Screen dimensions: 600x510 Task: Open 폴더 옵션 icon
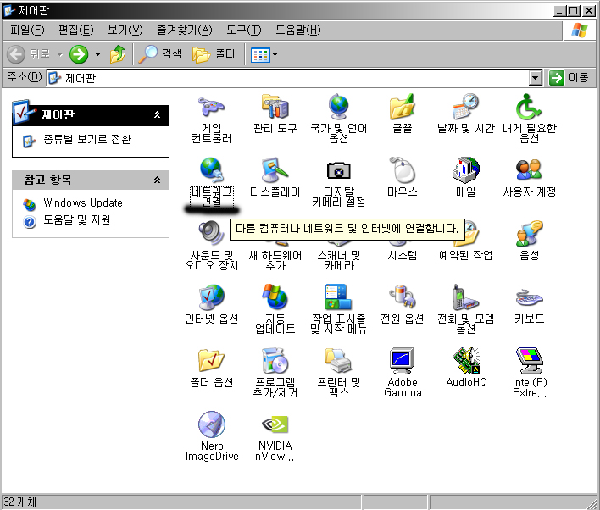coord(211,360)
